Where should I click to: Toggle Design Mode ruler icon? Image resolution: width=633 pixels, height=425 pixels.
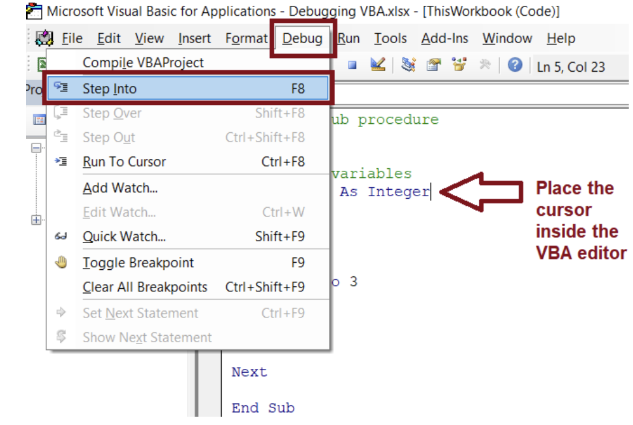coord(377,65)
